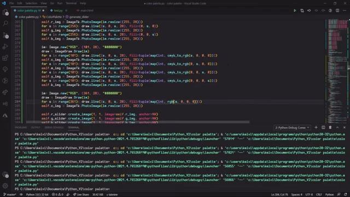Open the Go menu
This screenshot has width=350, height=197.
click(52, 3)
